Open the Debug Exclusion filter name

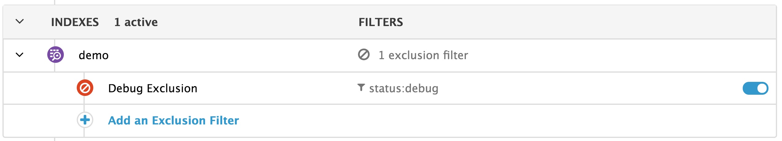pyautogui.click(x=153, y=88)
